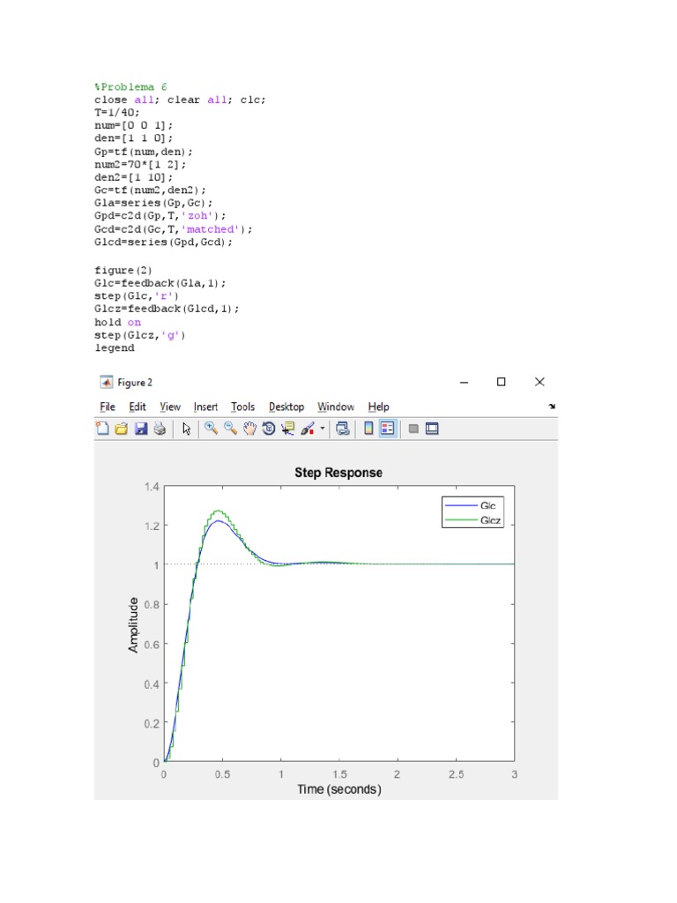Click the 2.5 time axis tick label
Viewport: 677px width, 903px height.
coord(456,774)
